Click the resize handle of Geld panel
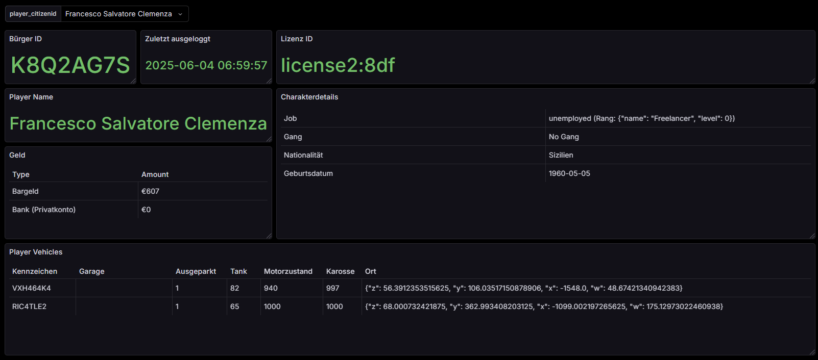 coord(269,236)
